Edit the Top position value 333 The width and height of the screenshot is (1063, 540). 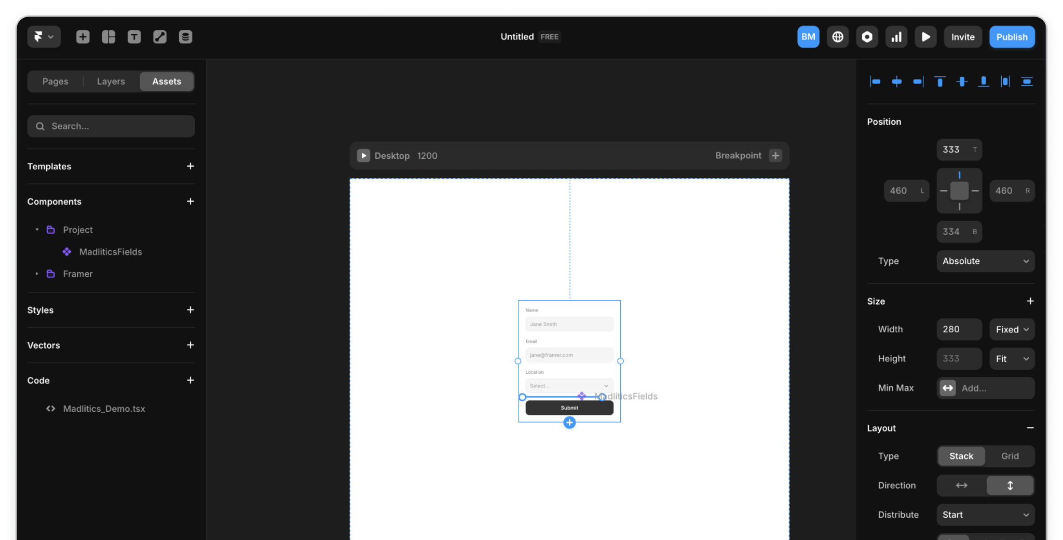point(959,150)
